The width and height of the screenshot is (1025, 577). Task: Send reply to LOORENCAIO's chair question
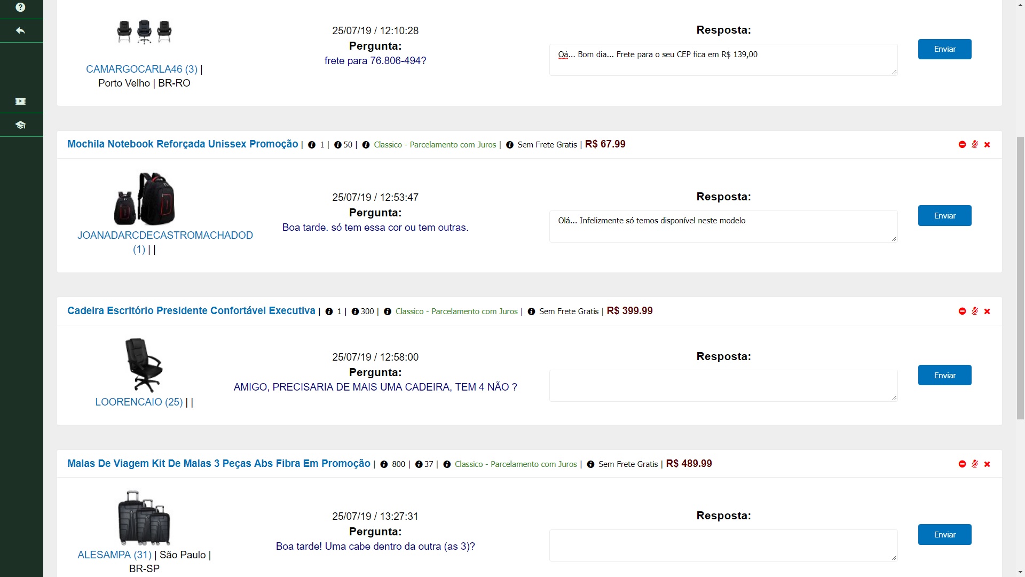[x=944, y=375]
